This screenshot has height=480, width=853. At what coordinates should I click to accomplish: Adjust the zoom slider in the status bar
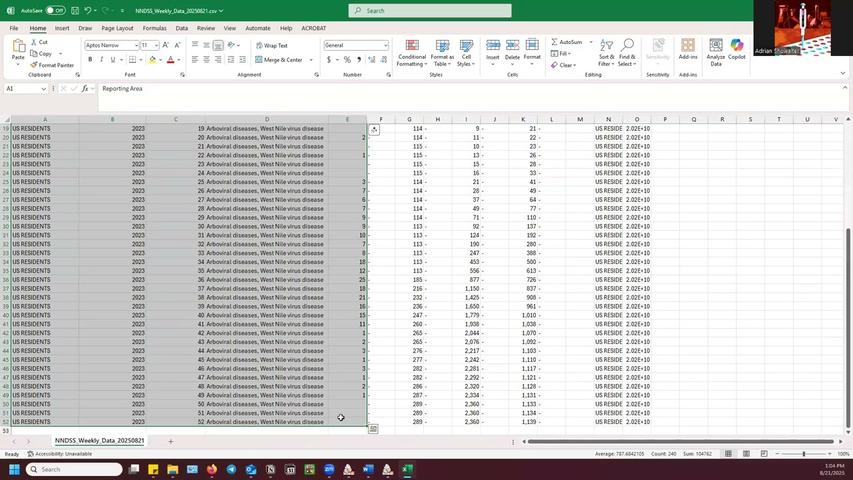803,454
